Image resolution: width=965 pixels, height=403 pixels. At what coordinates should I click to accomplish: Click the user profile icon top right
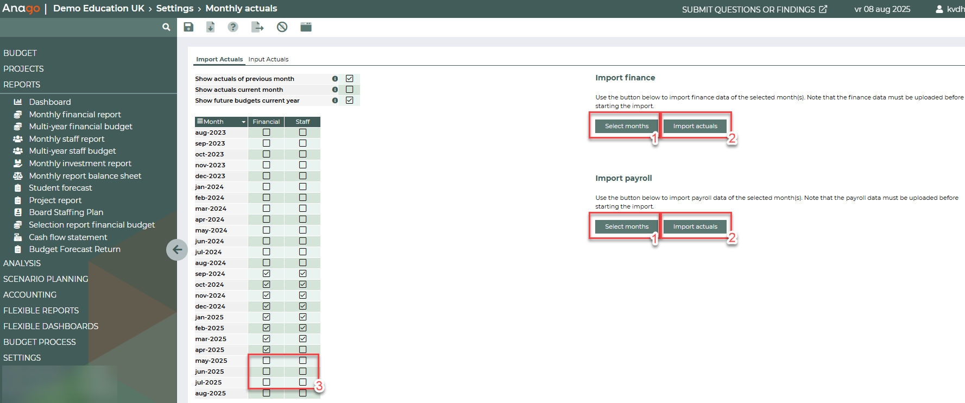[x=939, y=9]
